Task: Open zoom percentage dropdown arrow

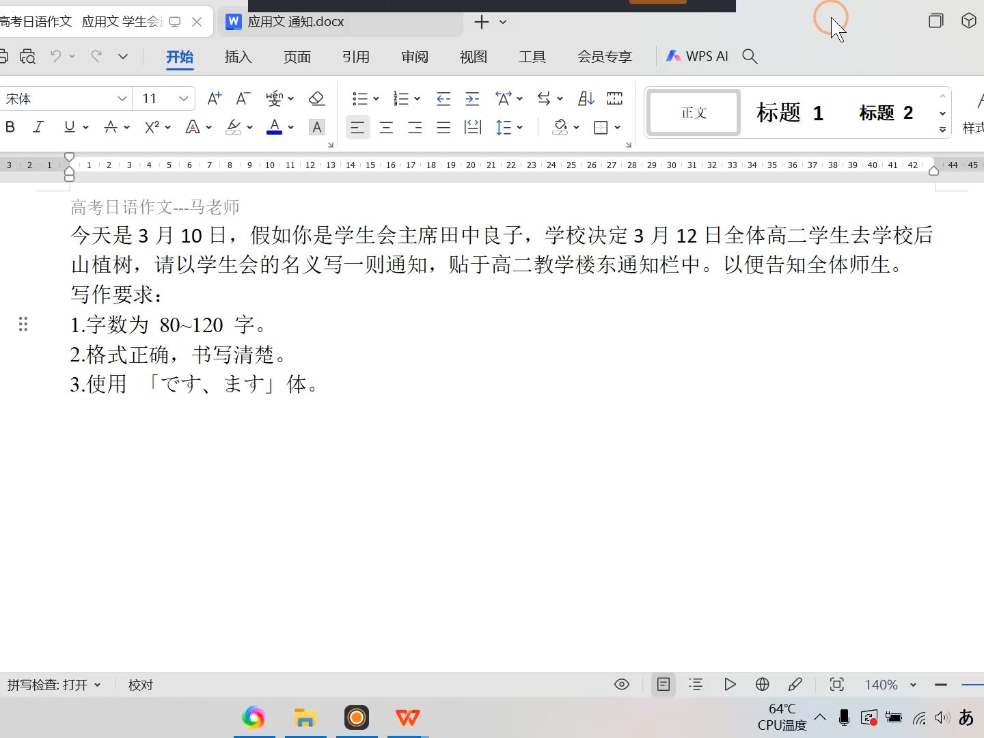Action: [x=913, y=684]
